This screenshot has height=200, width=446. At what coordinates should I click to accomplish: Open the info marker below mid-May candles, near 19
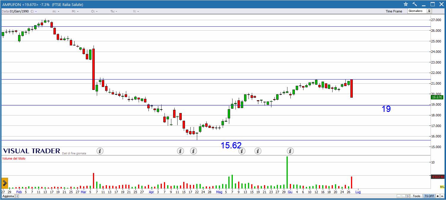tap(258, 151)
